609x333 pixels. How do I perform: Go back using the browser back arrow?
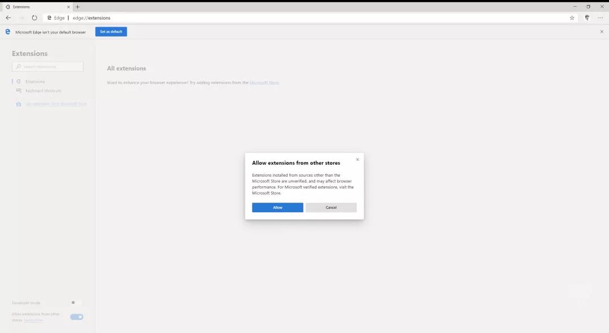point(8,18)
